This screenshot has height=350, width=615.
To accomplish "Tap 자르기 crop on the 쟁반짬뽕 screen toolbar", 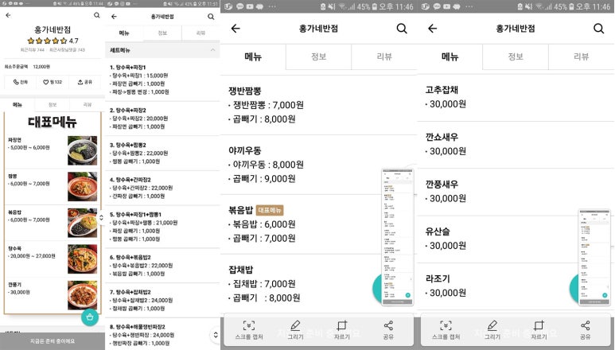I will (341, 329).
